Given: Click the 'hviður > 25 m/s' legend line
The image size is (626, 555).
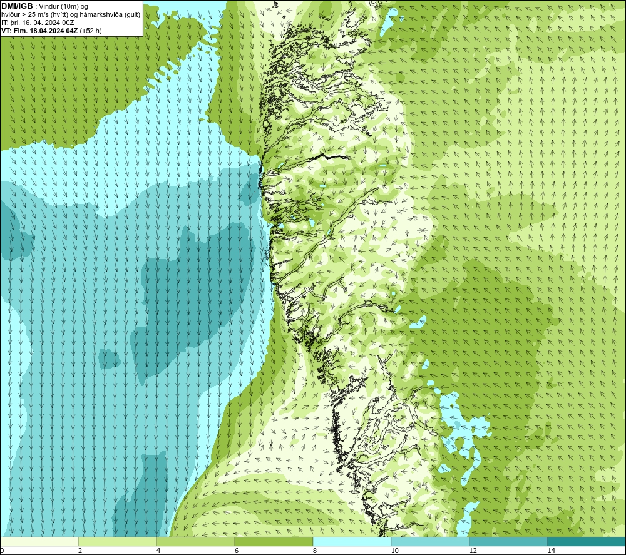Looking at the screenshot, I should point(71,15).
